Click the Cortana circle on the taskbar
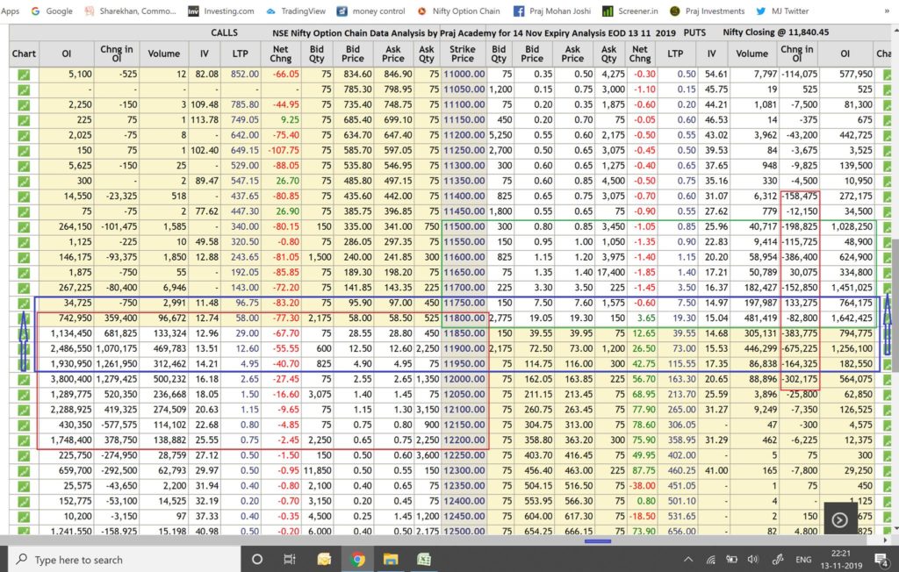The image size is (899, 572). 256,559
